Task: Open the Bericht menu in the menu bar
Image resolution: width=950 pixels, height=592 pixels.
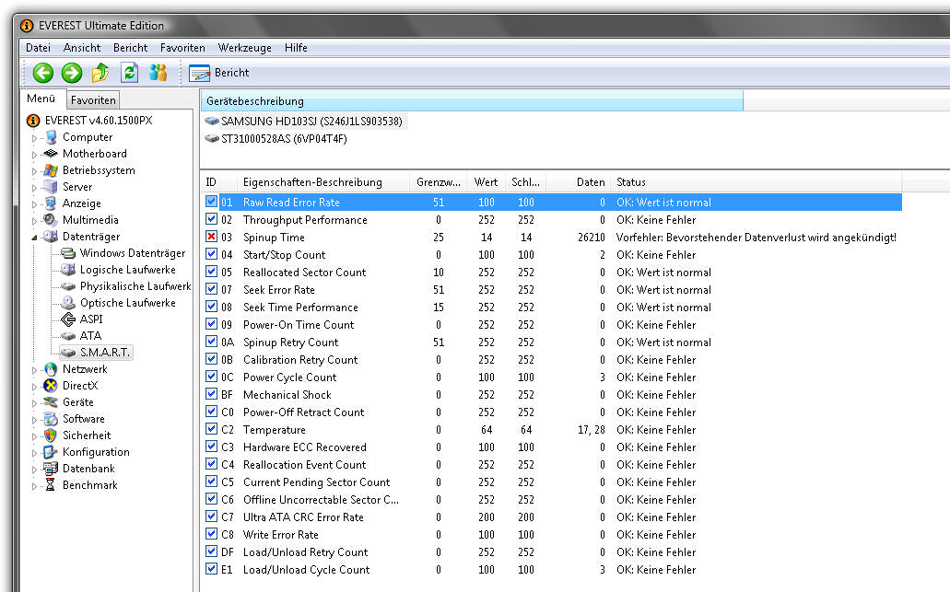Action: tap(130, 48)
